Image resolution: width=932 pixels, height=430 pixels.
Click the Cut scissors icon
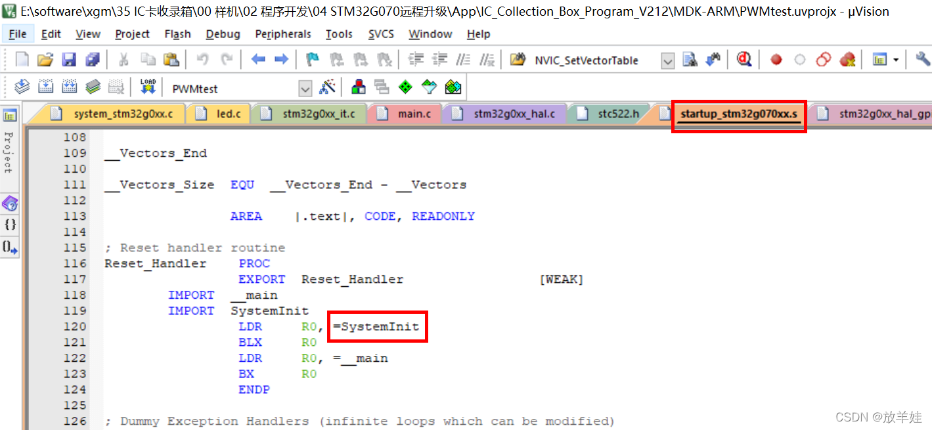(123, 60)
